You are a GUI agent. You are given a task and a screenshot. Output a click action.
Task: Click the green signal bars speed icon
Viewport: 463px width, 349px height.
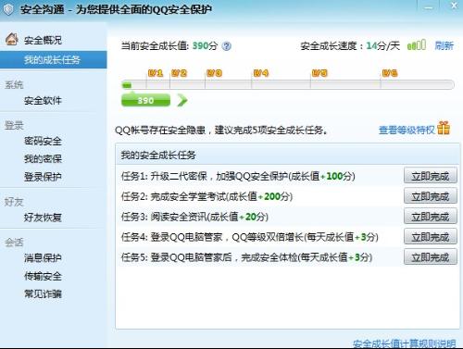(417, 45)
